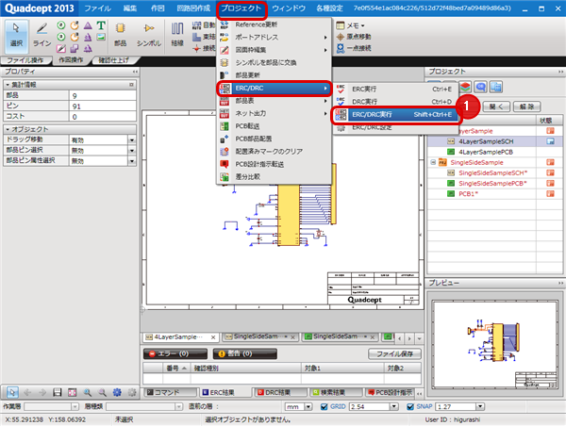Open the DRC結果 bottom tab
This screenshot has width=566, height=426.
coord(280,392)
